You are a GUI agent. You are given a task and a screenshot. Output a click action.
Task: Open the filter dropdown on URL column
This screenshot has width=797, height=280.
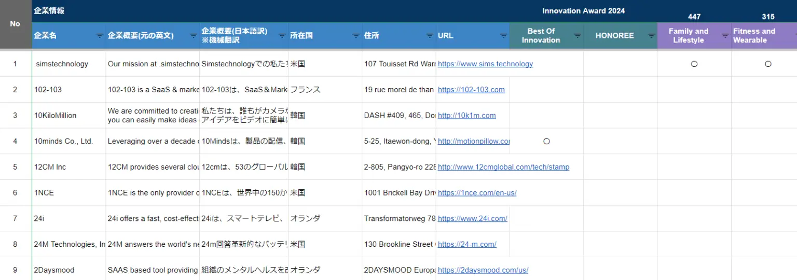(503, 36)
